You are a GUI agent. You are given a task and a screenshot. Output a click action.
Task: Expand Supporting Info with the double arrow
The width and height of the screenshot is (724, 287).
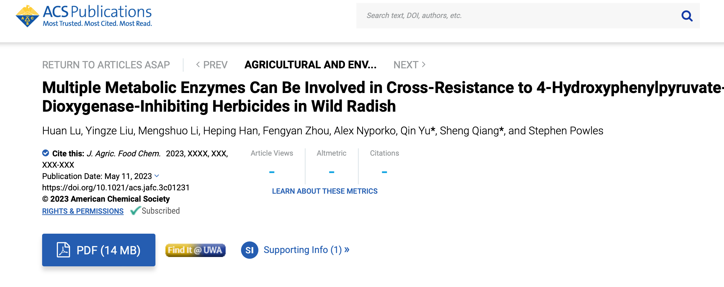tap(346, 250)
